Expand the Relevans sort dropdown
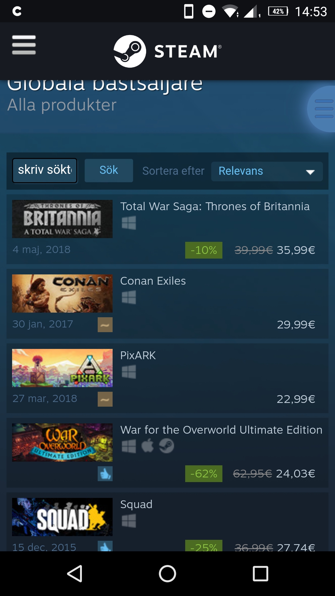The width and height of the screenshot is (335, 596). click(x=267, y=171)
